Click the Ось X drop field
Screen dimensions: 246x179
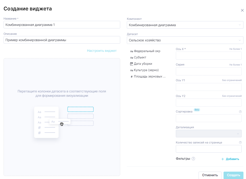[208, 56]
